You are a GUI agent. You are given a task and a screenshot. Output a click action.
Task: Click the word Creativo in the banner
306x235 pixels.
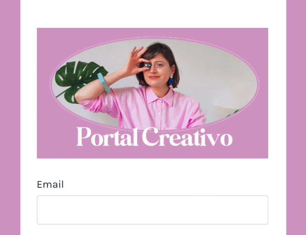tap(187, 137)
